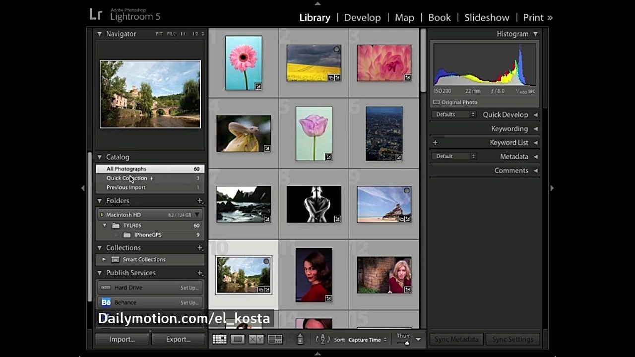Expand the Keywording panel

click(x=535, y=128)
